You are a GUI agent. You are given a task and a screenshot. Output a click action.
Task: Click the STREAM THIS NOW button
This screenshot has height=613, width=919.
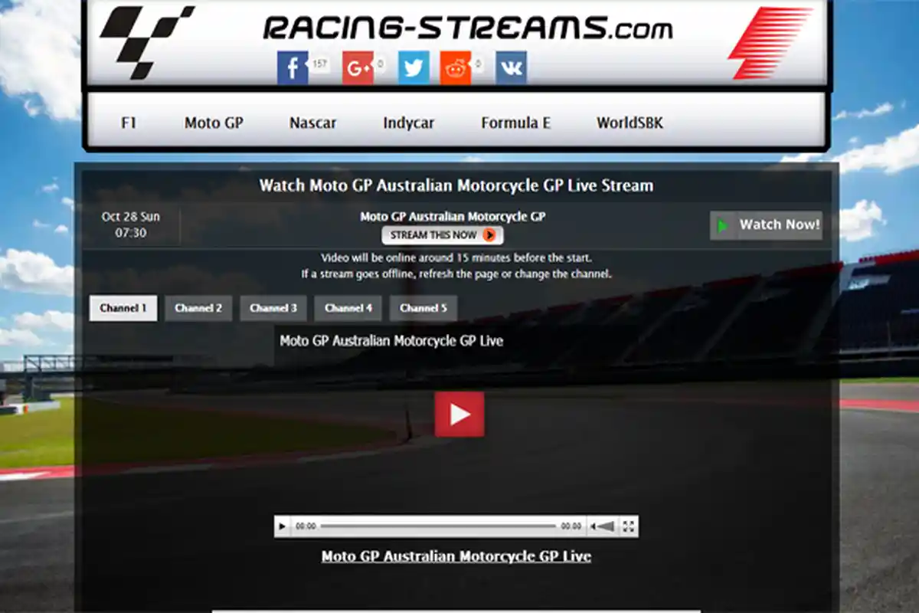point(442,235)
